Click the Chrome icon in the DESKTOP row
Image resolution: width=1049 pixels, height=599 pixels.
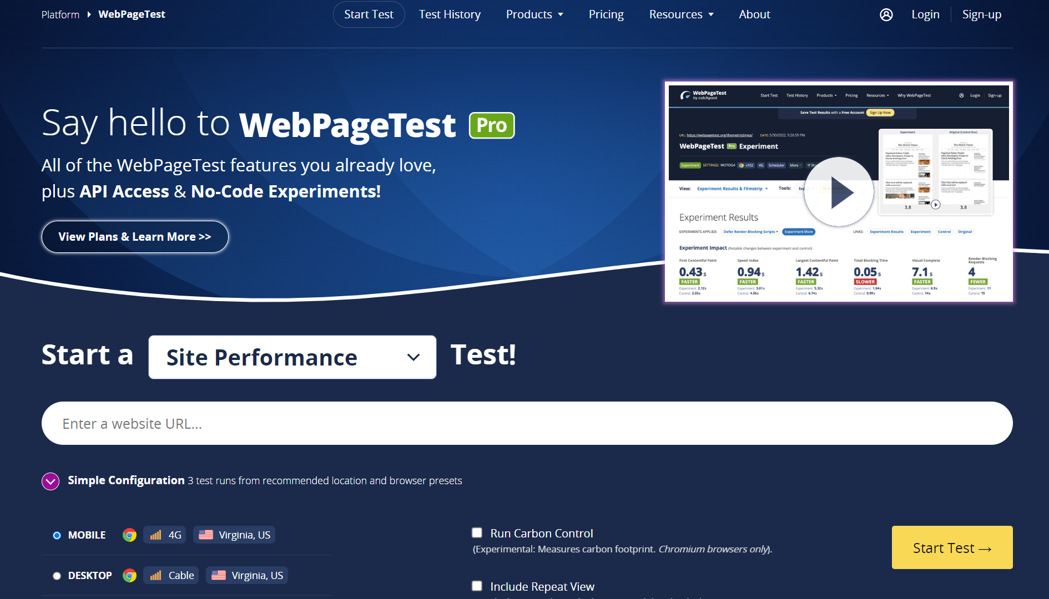point(129,576)
